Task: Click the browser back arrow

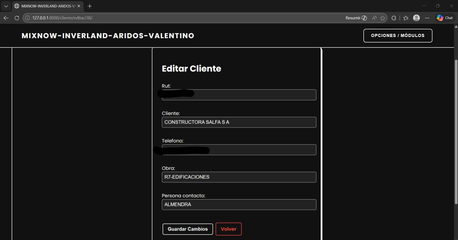Action: pos(6,18)
